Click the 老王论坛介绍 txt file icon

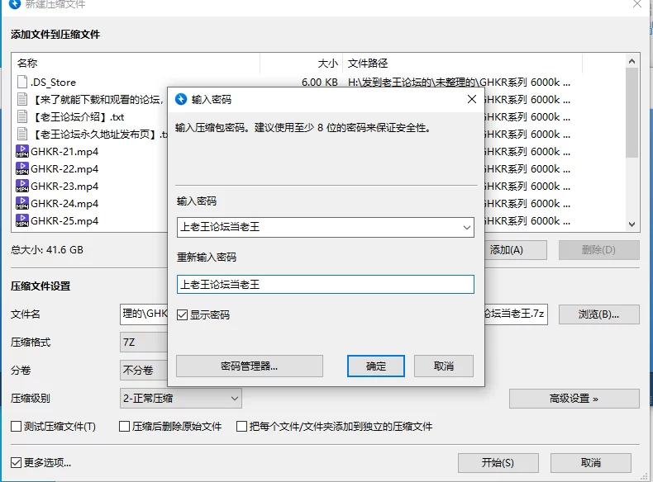22,116
